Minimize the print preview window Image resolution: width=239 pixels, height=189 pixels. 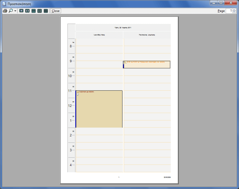tap(213, 3)
